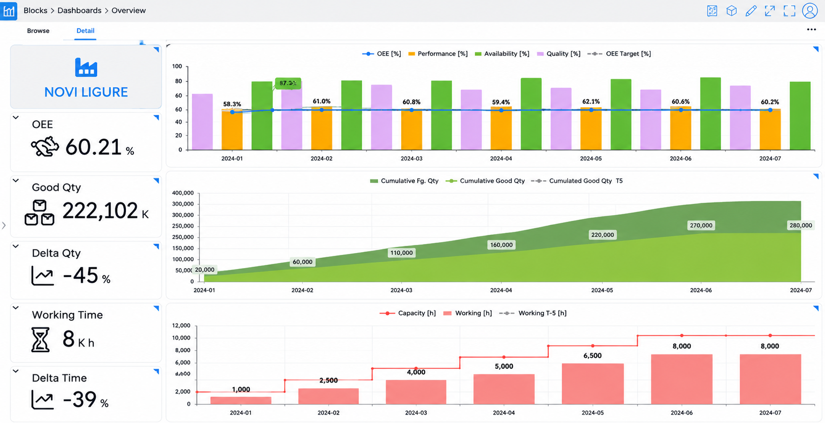Click blue corner marker on OEE chart
This screenshot has height=423, width=825.
coord(816,49)
